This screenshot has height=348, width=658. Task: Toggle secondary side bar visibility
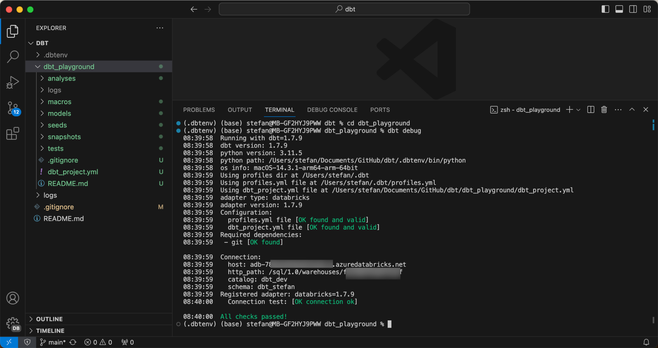tap(633, 9)
